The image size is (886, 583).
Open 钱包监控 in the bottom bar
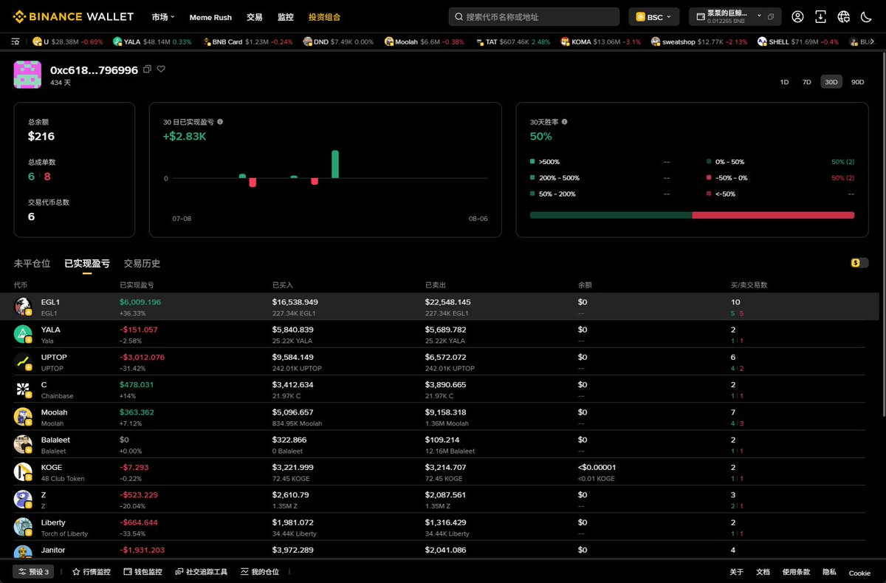tap(142, 572)
